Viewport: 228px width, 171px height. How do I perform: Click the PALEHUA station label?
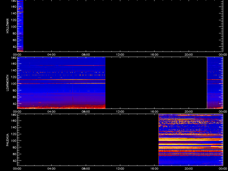(8, 140)
